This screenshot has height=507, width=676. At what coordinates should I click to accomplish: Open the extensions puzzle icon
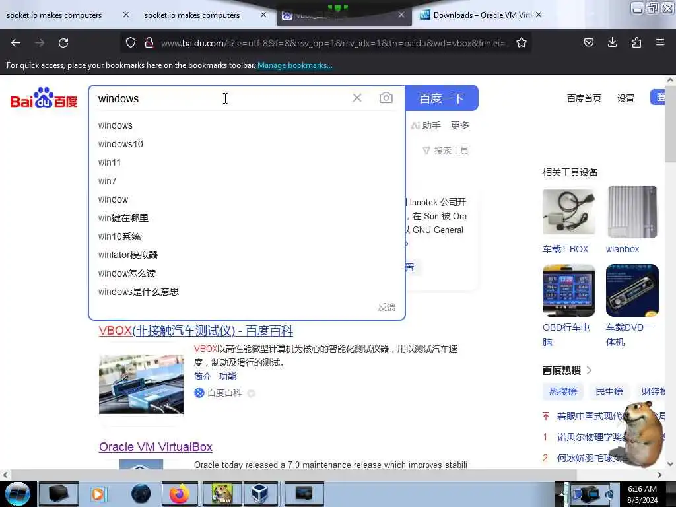[636, 42]
